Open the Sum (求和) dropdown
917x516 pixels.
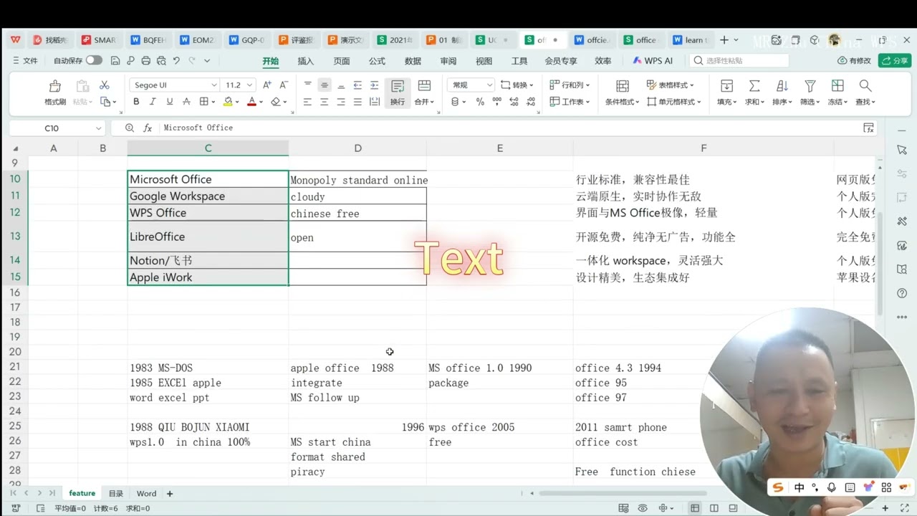click(754, 102)
